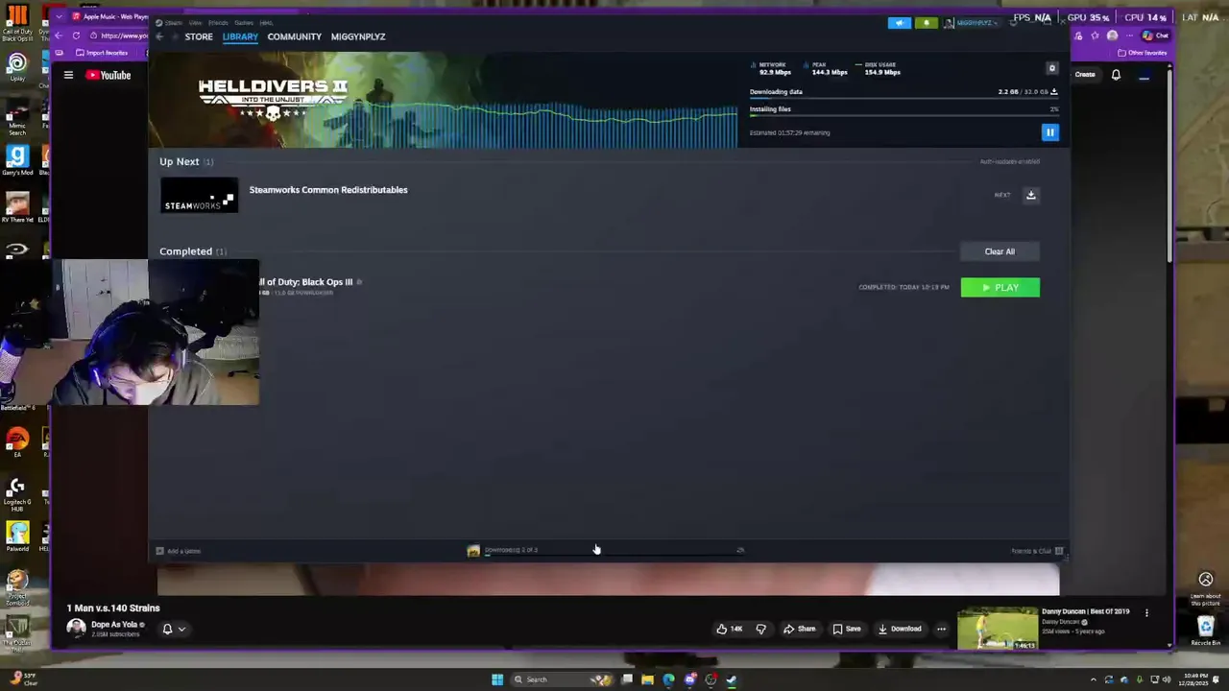
Task: Click the taskbar Search box
Action: point(561,679)
